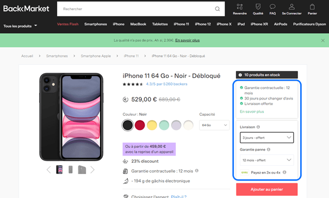Add the iPhone to cart with Ajouter au panier
This screenshot has height=198, width=329.
tap(266, 189)
